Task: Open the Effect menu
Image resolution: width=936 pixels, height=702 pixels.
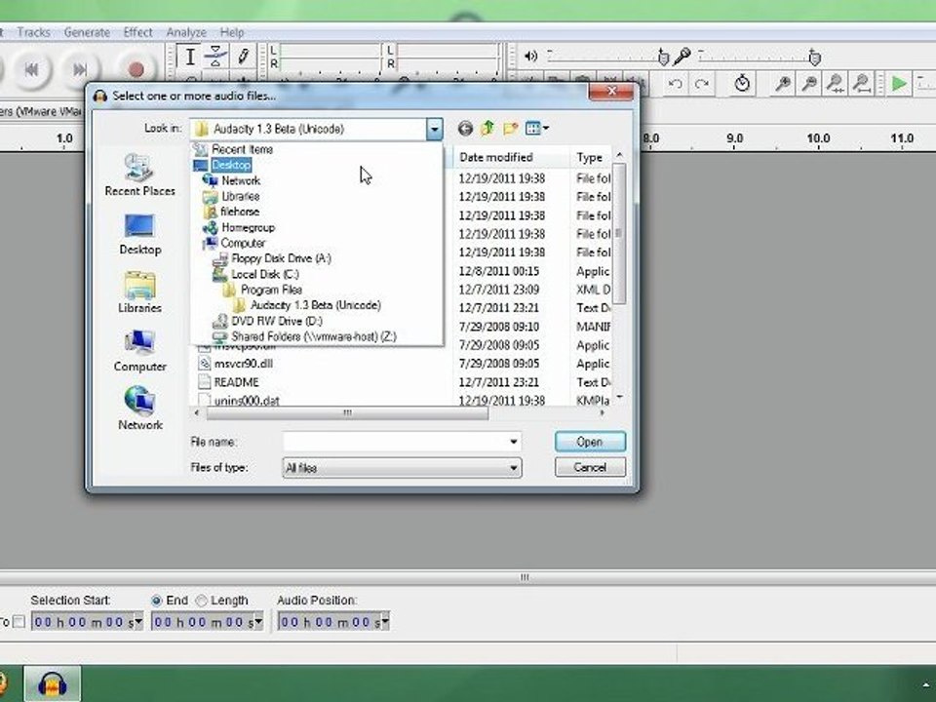Action: pos(137,32)
